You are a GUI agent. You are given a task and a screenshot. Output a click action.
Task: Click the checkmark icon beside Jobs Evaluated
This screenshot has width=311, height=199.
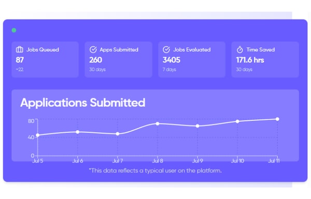[x=166, y=50]
